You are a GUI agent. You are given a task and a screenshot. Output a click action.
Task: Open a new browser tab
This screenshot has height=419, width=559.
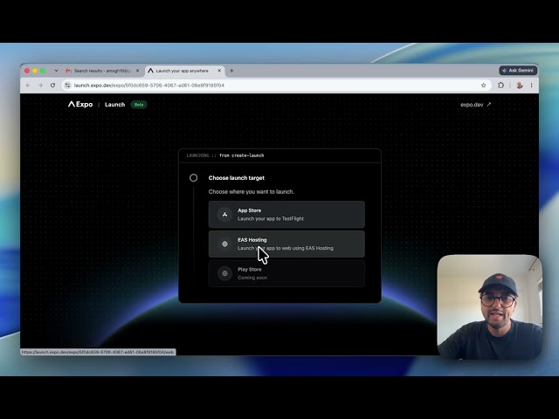click(x=231, y=71)
